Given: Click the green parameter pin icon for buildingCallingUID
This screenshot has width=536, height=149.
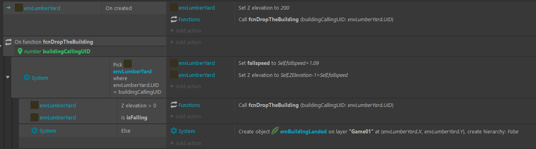Looking at the screenshot, I should 20,51.
